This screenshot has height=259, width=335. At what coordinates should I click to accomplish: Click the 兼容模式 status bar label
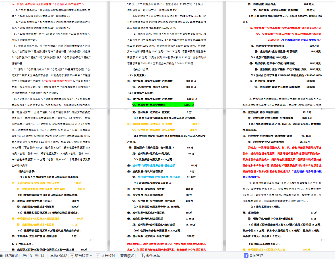tap(127, 256)
